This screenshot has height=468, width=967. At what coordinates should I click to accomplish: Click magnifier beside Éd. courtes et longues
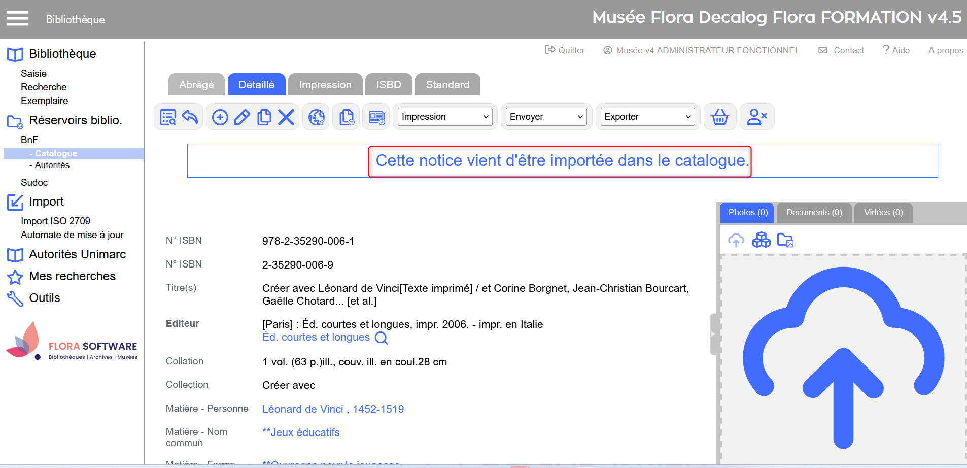point(381,338)
